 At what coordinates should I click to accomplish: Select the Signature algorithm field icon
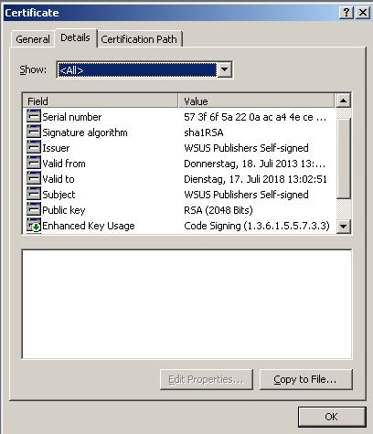pos(34,132)
